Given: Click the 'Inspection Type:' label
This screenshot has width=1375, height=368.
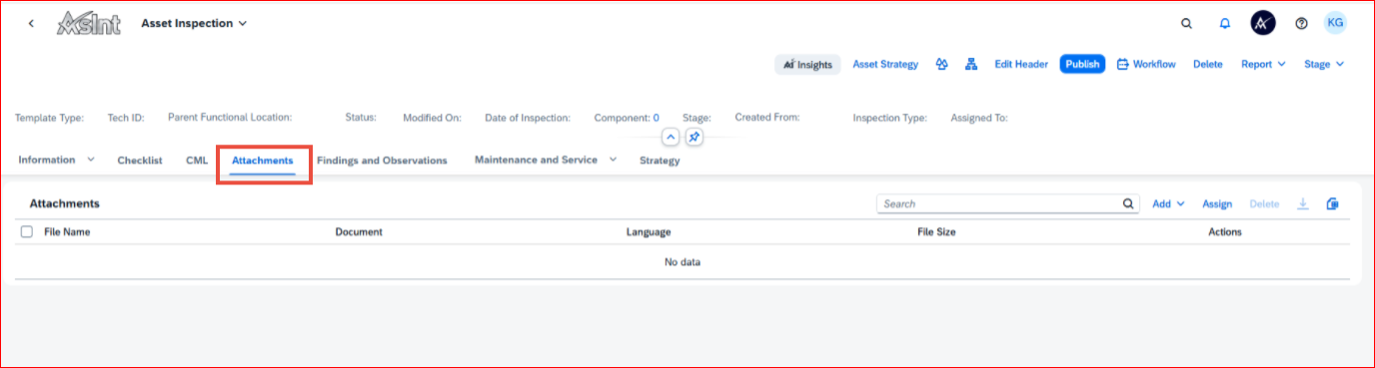Looking at the screenshot, I should [x=889, y=118].
